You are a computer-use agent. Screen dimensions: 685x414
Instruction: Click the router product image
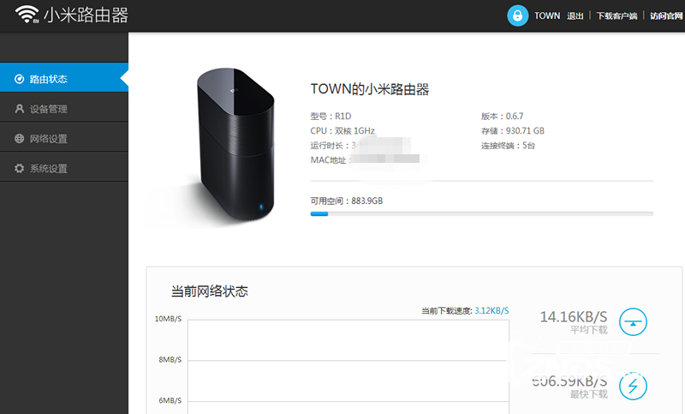(x=235, y=145)
